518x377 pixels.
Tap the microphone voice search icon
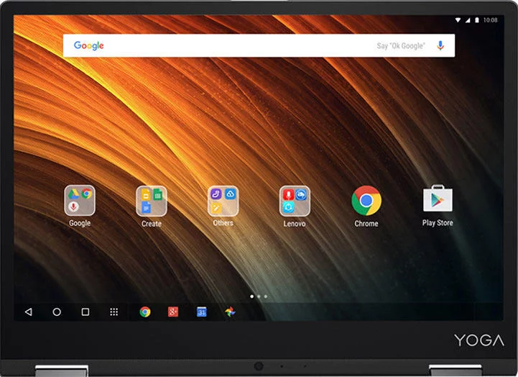pyautogui.click(x=440, y=45)
